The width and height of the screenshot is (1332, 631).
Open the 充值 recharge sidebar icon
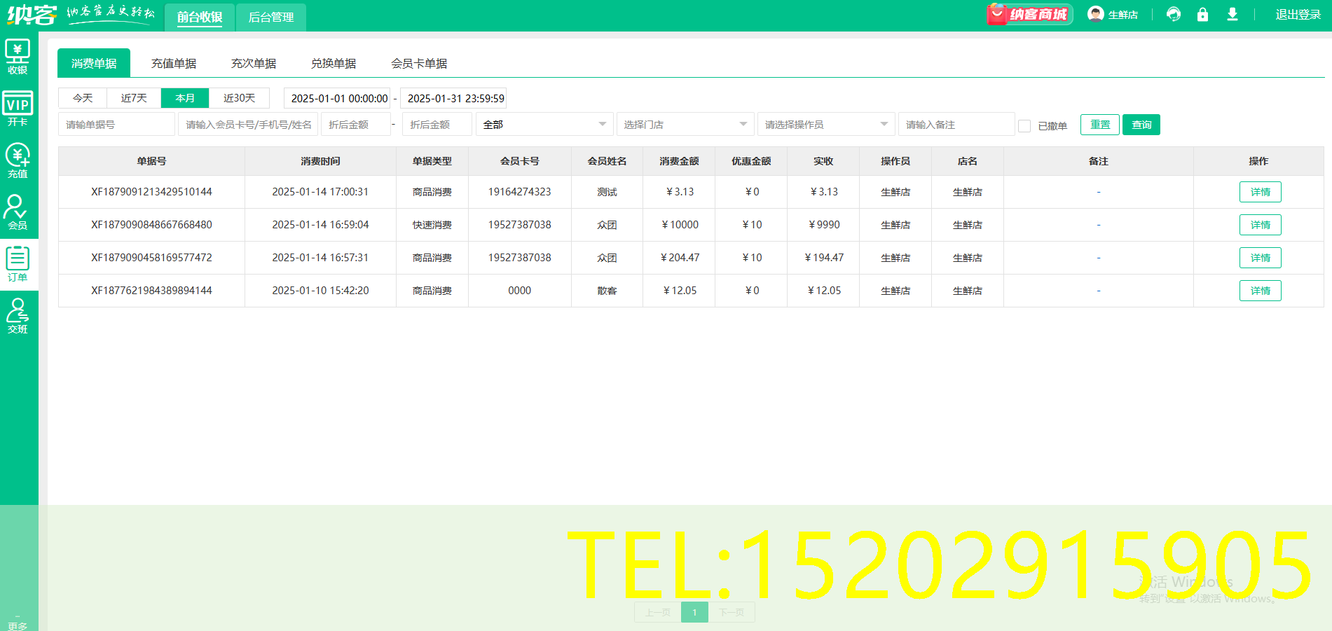[x=18, y=160]
